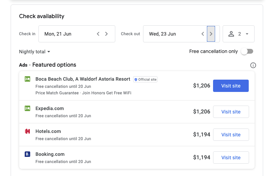270x176 pixels.
Task: Move check-in date to previous day
Action: (x=98, y=34)
